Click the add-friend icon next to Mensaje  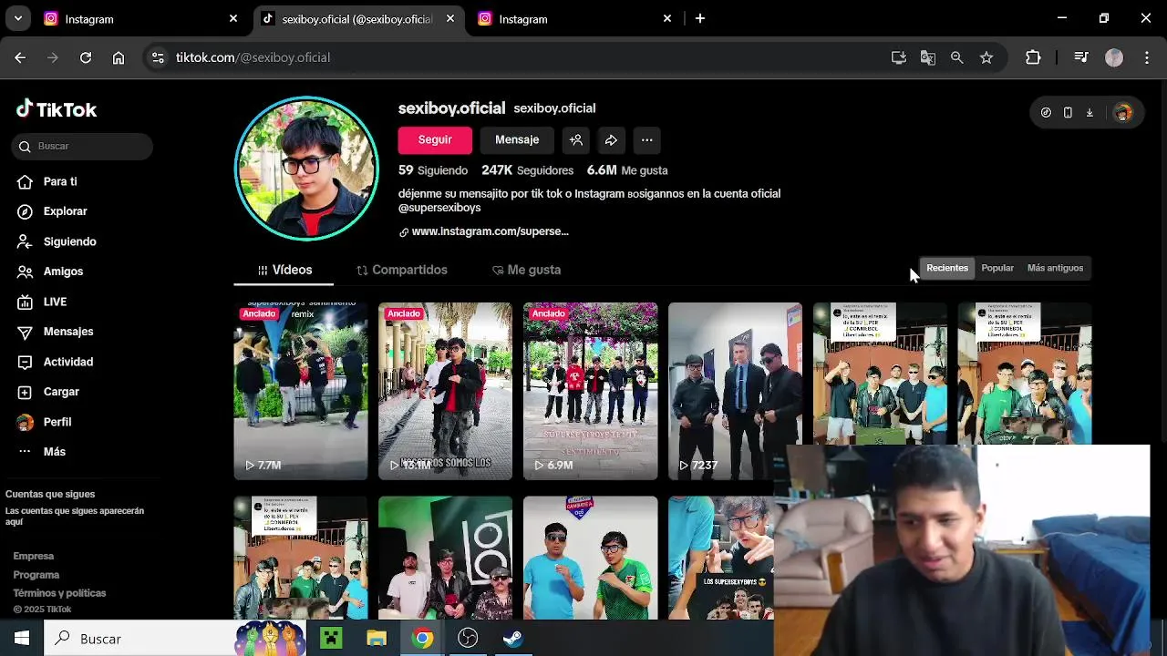tap(576, 140)
